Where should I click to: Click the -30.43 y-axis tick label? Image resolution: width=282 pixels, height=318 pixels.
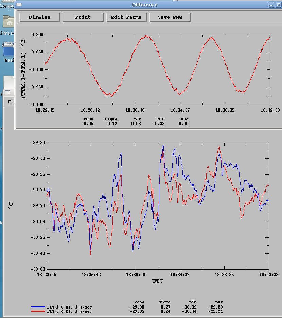[38, 253]
